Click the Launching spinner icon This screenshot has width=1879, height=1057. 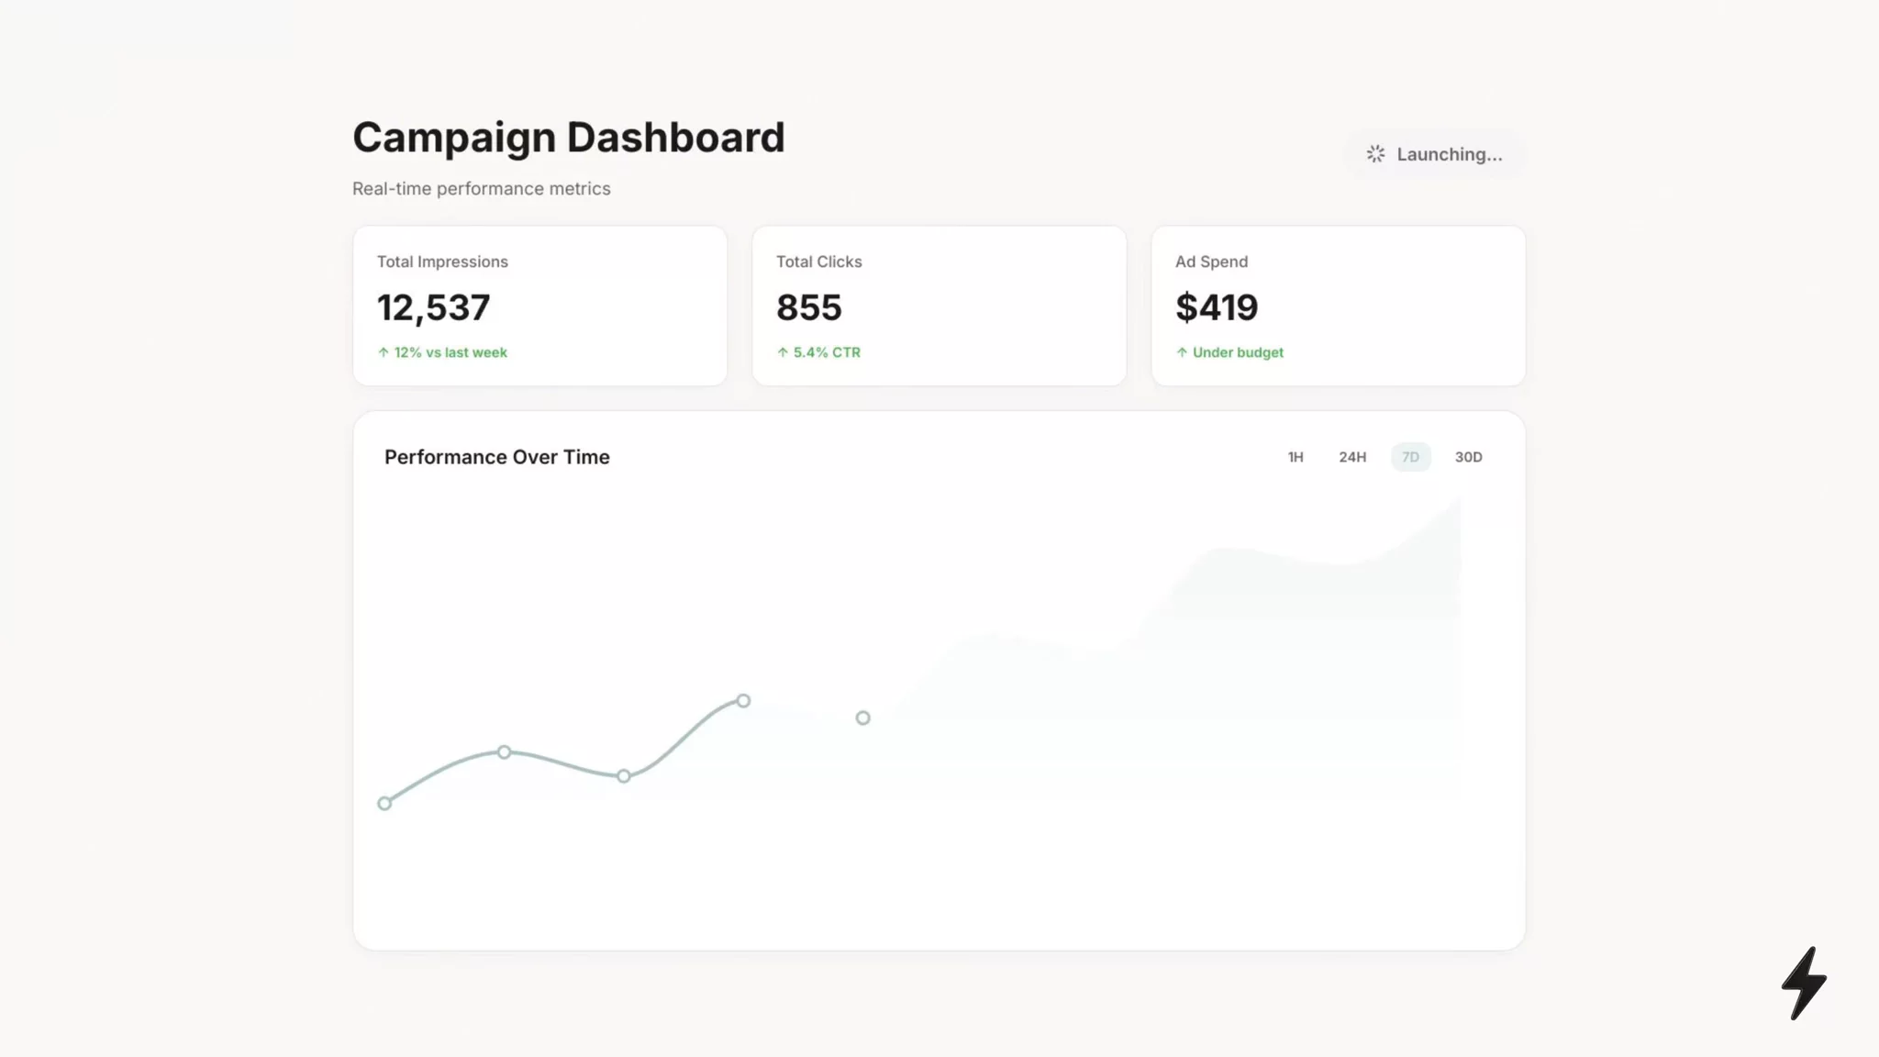coord(1375,154)
